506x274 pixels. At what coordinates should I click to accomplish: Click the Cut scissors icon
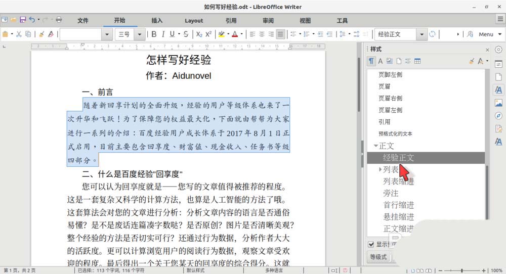click(x=19, y=34)
